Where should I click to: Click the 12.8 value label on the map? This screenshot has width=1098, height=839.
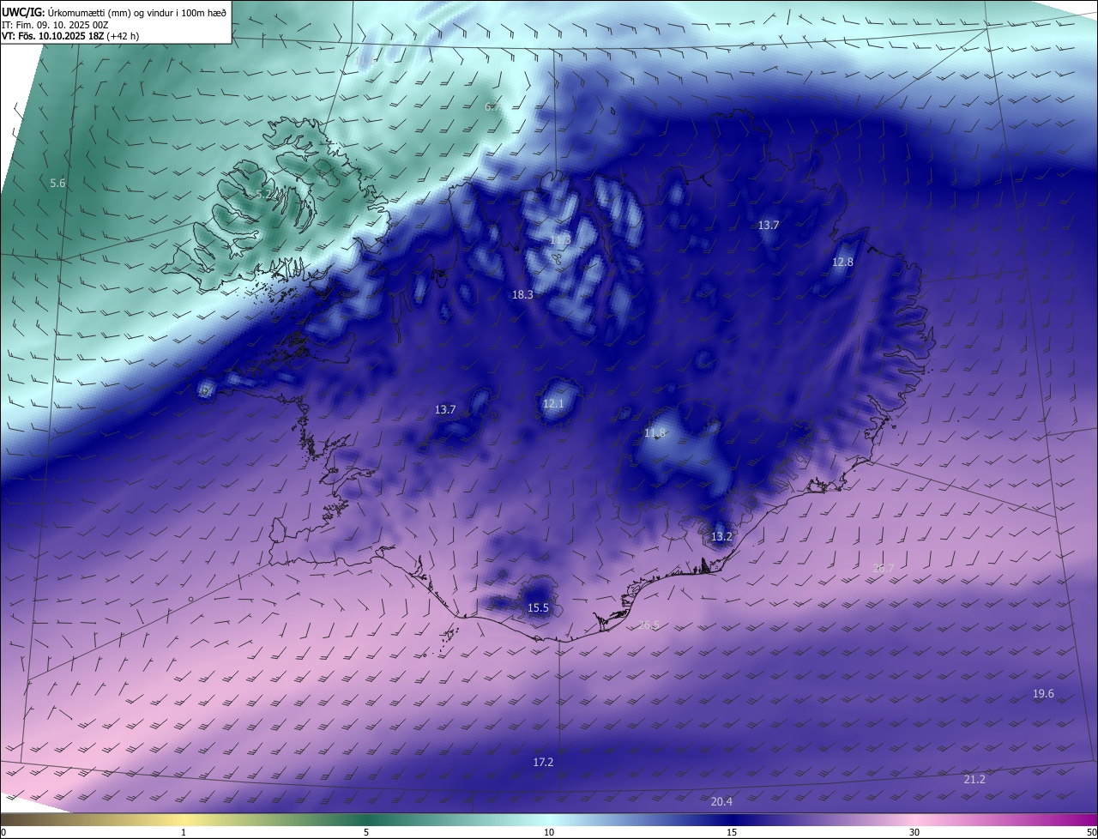tap(842, 262)
